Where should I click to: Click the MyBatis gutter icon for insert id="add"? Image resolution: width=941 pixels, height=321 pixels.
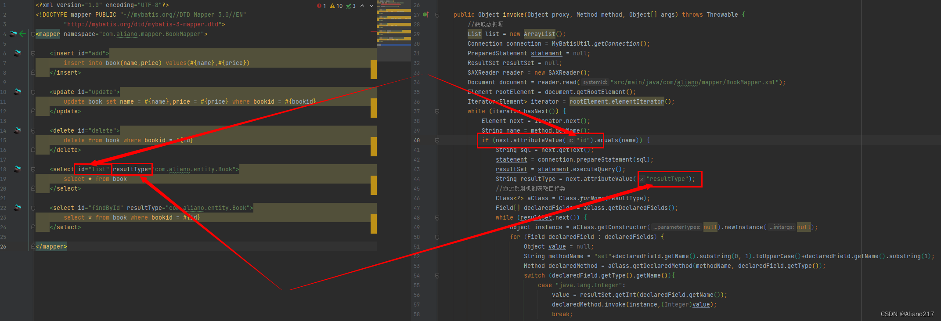click(17, 53)
